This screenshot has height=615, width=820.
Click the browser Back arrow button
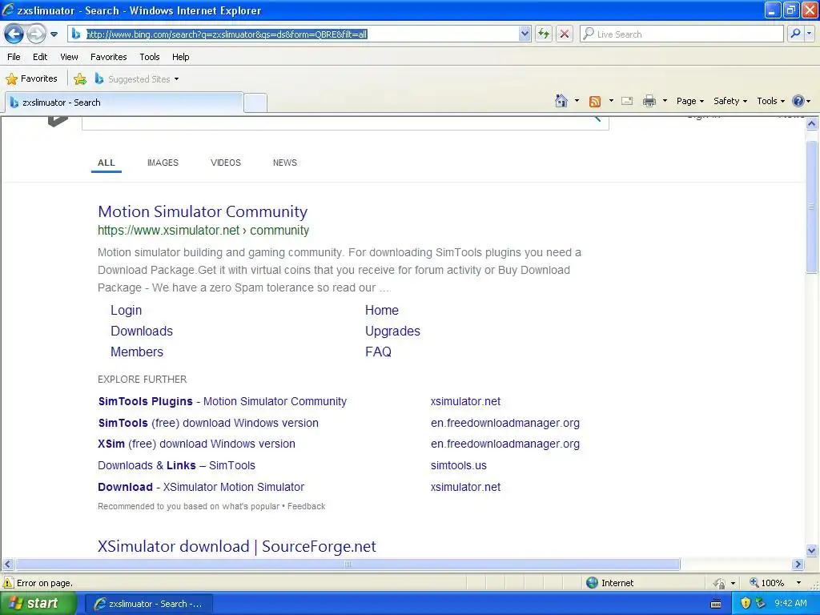tap(14, 34)
